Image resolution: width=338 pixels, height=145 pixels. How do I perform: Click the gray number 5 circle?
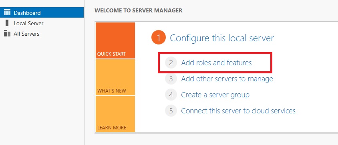click(x=171, y=111)
